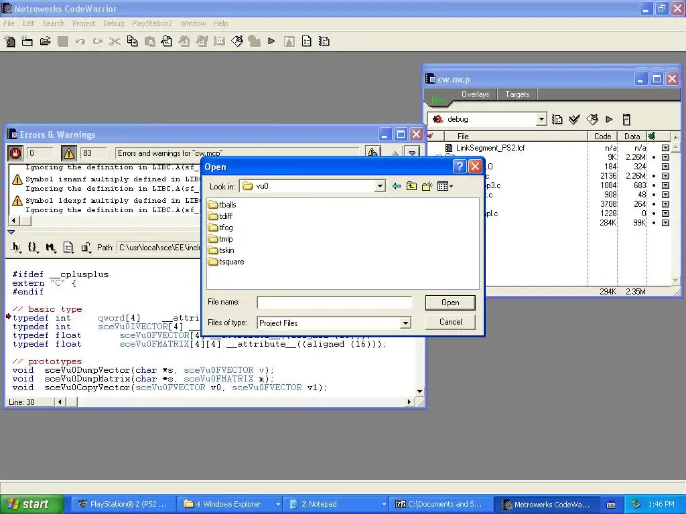Click the New Text File toolbar icon
Viewport: 686px width, 514px height.
pos(9,41)
